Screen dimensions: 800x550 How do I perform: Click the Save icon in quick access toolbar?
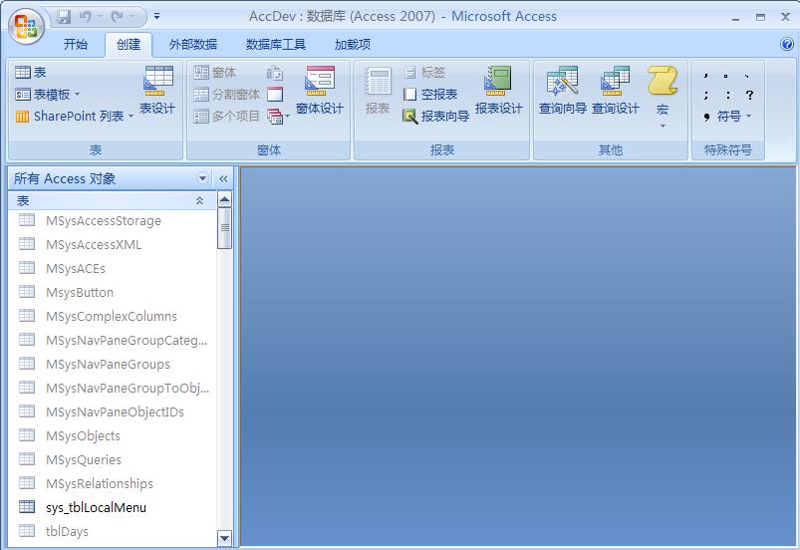[x=64, y=17]
